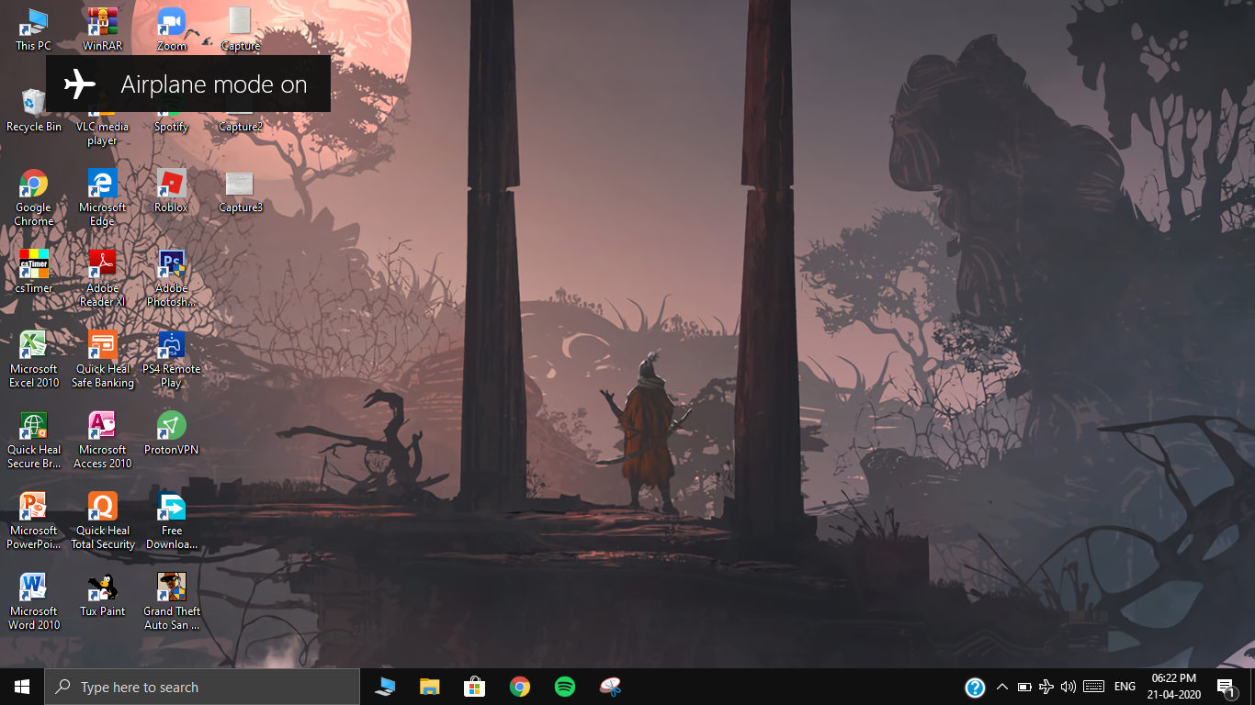This screenshot has width=1255, height=705.
Task: Select the Roblox desktop shortcut
Action: pyautogui.click(x=171, y=191)
